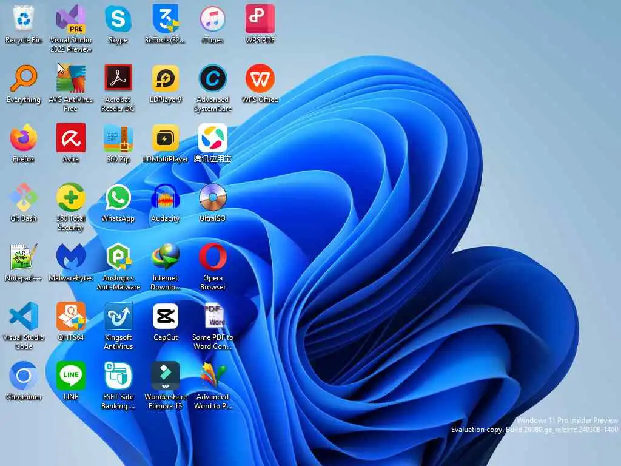Click the Notepad++ icon

point(24,257)
